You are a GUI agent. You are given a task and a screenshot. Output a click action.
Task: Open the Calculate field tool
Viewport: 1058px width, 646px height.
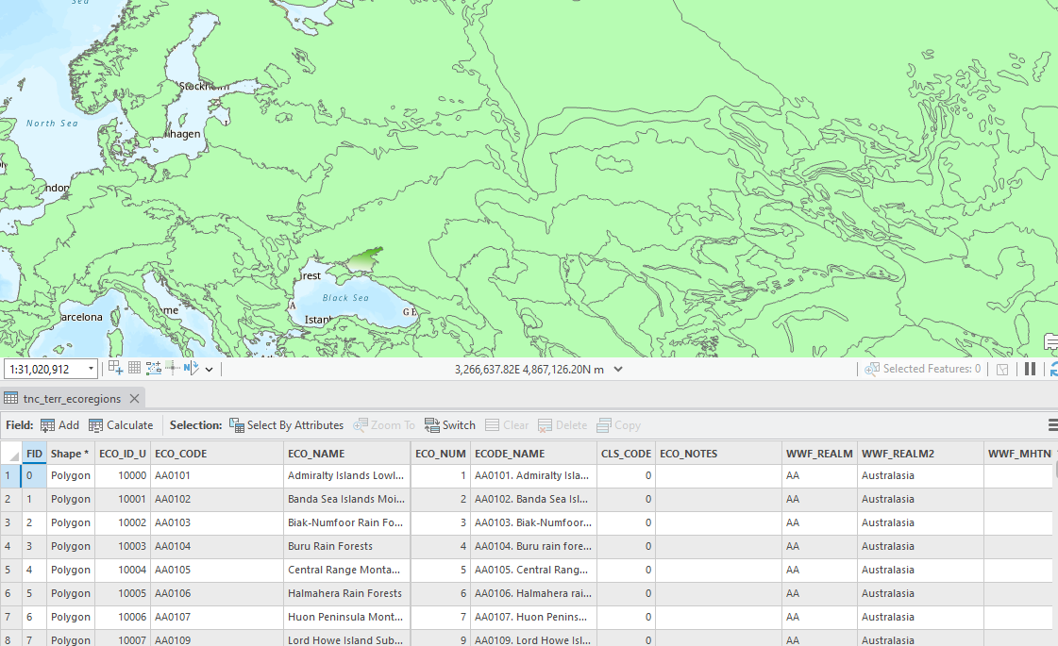pos(121,425)
